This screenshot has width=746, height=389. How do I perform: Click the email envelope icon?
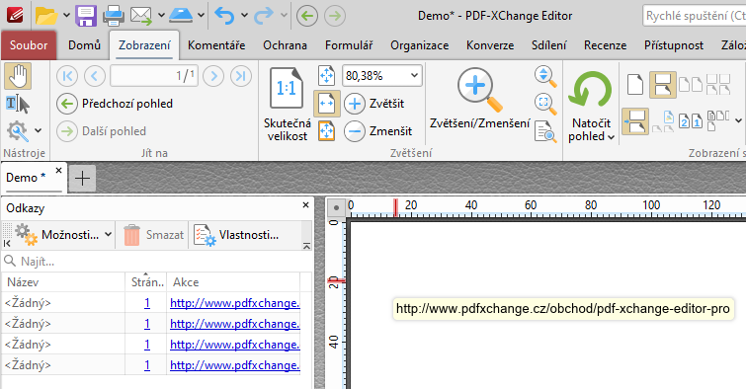141,16
